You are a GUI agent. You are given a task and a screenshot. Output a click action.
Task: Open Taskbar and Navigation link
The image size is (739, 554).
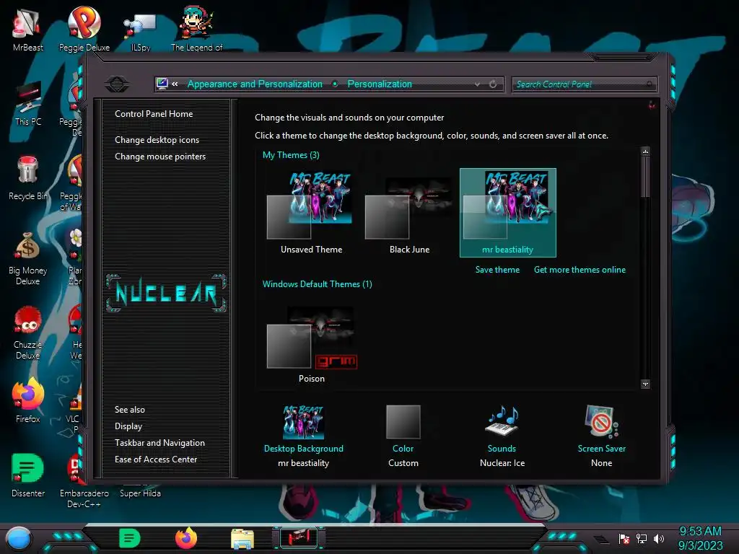tap(159, 443)
